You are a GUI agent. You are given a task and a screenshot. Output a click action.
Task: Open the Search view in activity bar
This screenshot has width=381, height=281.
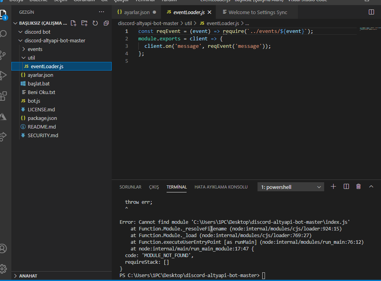pos(4,34)
